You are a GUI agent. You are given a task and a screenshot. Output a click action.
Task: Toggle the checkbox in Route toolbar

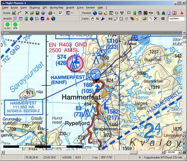pyautogui.click(x=60, y=13)
